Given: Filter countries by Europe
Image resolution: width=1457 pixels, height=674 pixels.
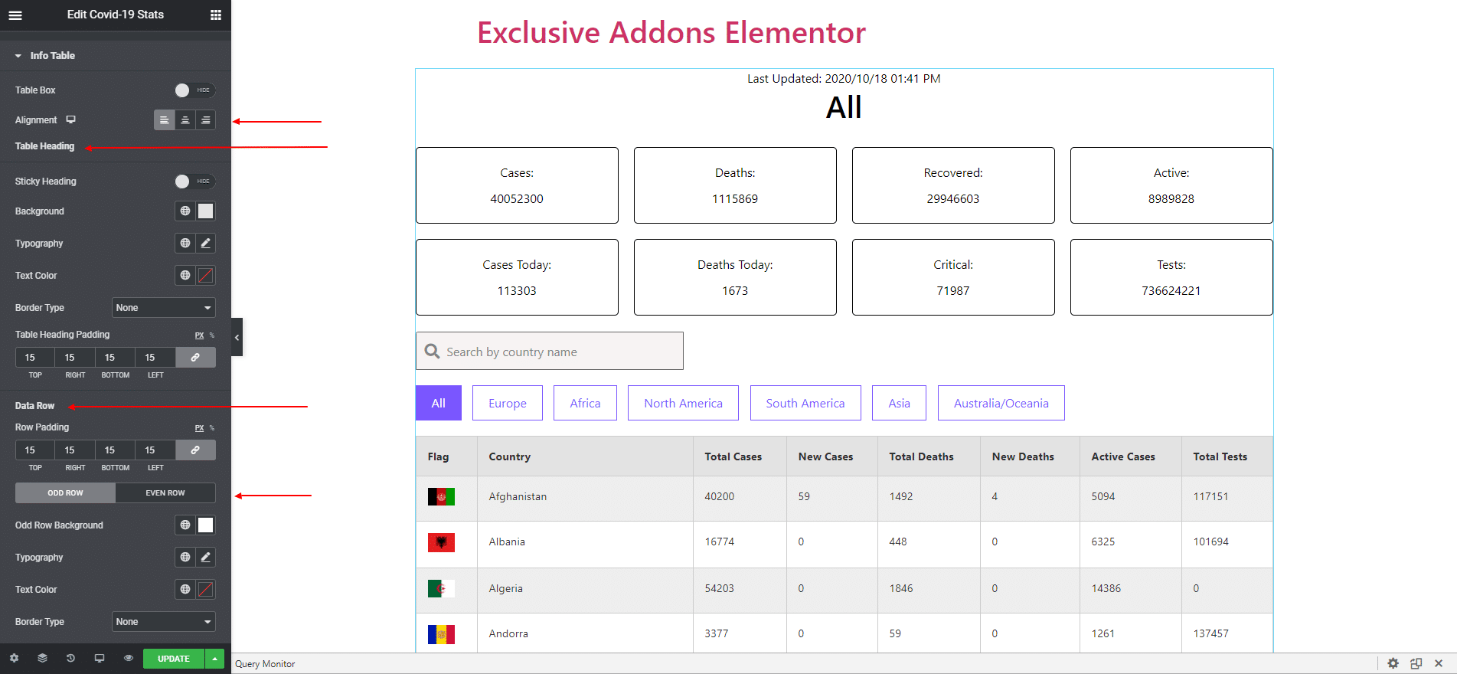Looking at the screenshot, I should coord(508,403).
